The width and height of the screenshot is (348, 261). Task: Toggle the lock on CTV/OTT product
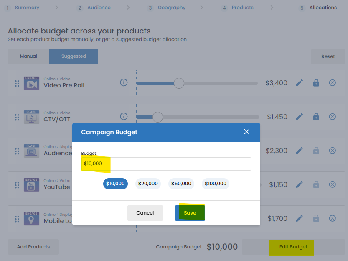[316, 117]
